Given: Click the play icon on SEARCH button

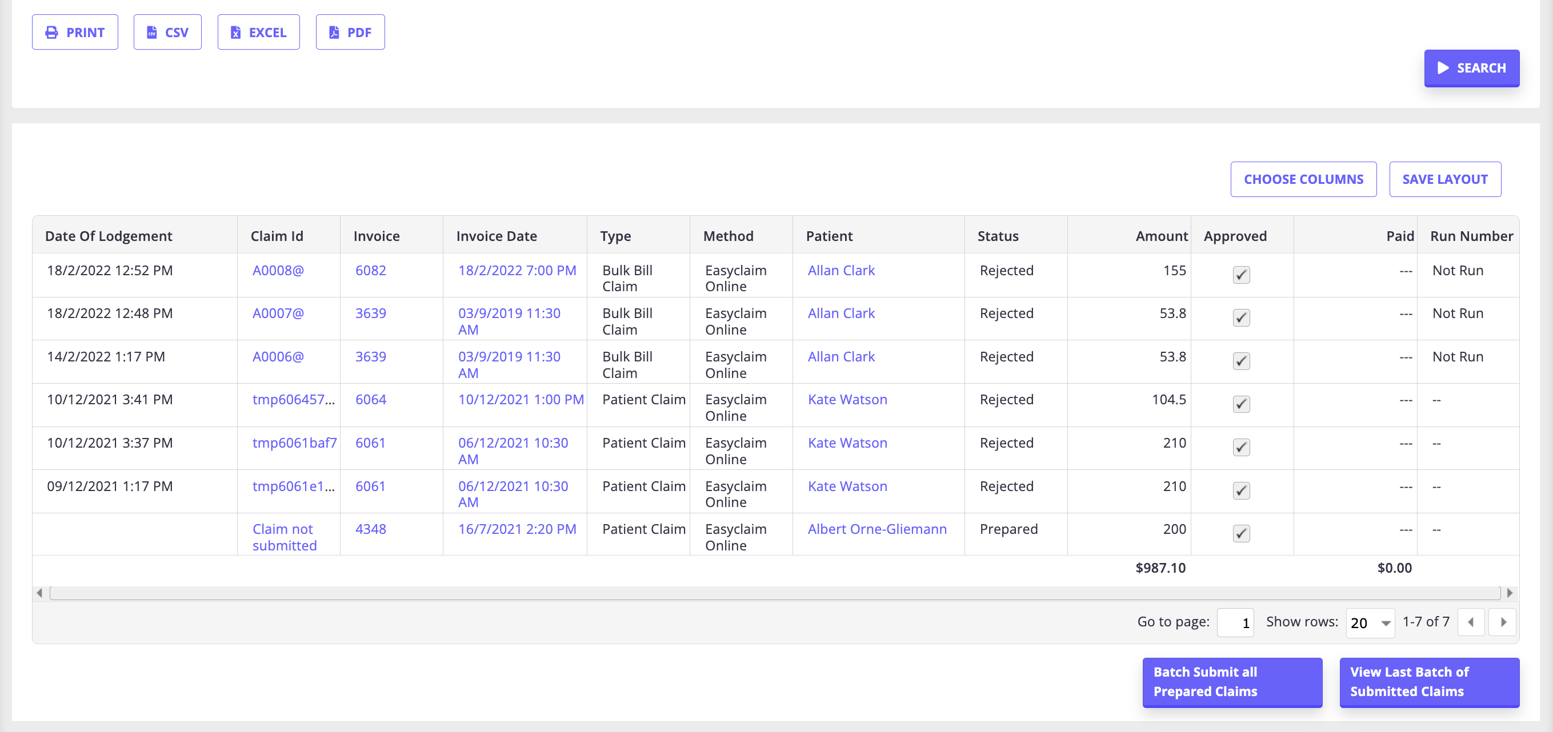Looking at the screenshot, I should coord(1443,68).
